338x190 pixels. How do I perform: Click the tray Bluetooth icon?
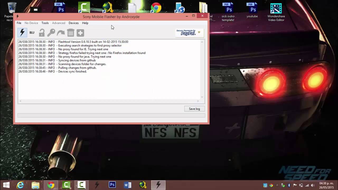click(289, 185)
